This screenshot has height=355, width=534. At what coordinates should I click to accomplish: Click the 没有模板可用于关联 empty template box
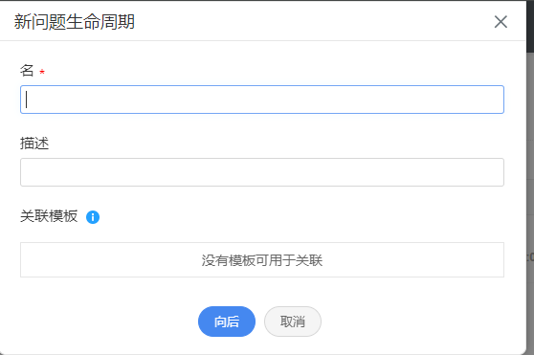point(262,260)
